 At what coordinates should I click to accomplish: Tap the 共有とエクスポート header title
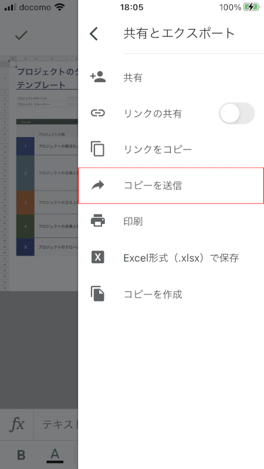point(180,33)
